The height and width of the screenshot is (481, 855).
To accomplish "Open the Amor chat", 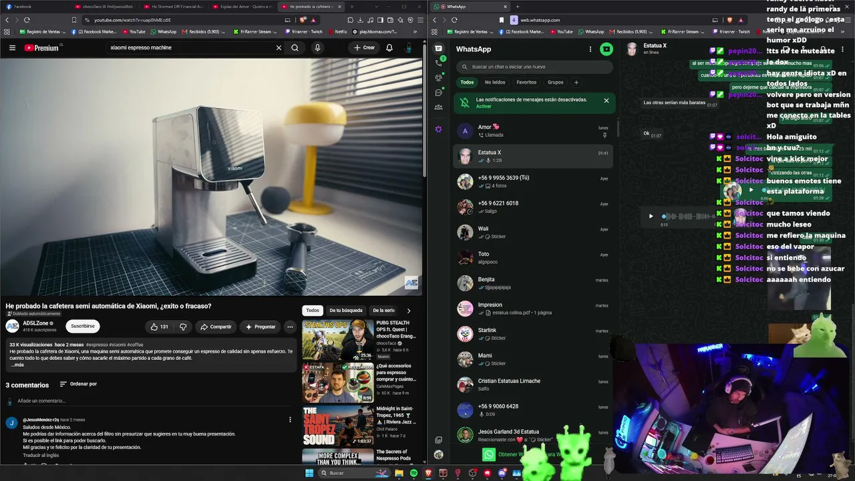I will [x=534, y=130].
